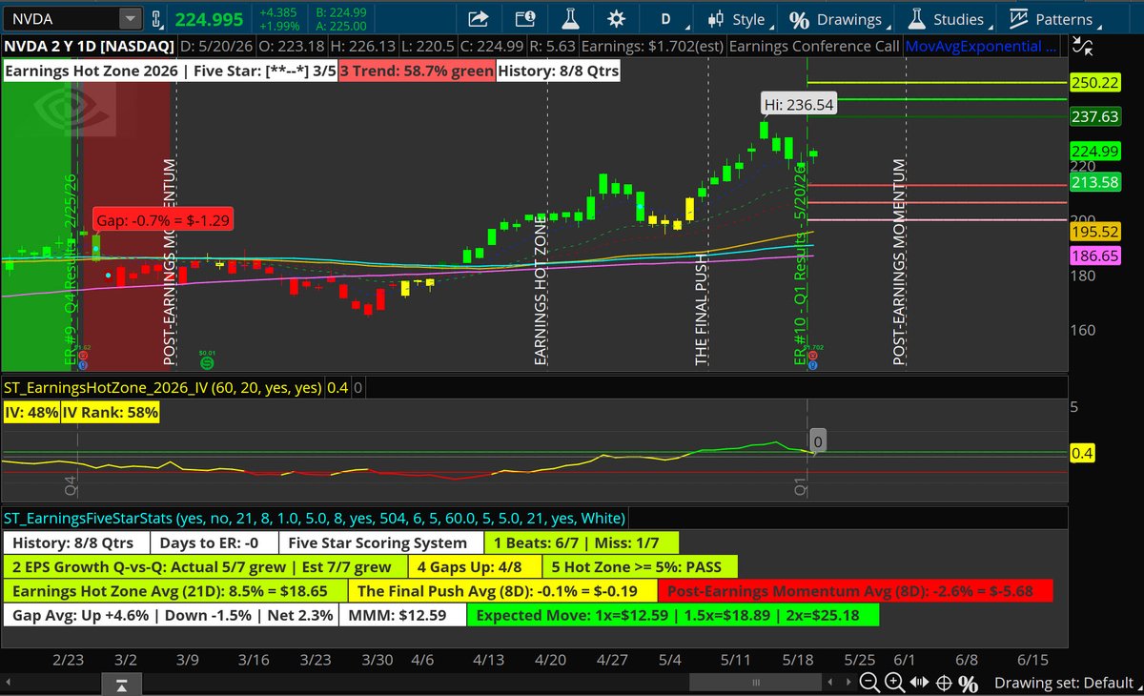Image resolution: width=1144 pixels, height=696 pixels.
Task: Open the Patterns menu
Action: pyautogui.click(x=1052, y=19)
